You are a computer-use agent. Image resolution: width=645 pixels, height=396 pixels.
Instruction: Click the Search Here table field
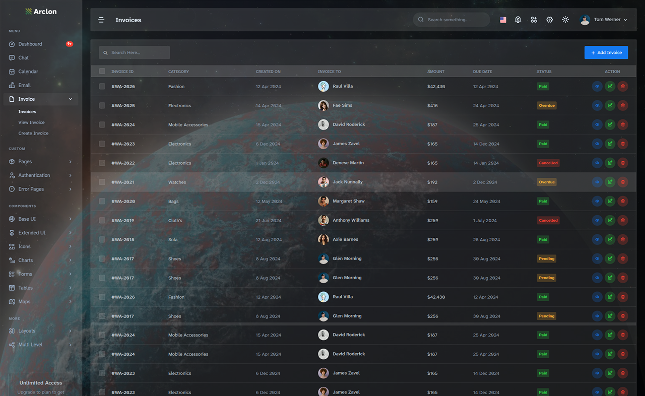(x=135, y=52)
